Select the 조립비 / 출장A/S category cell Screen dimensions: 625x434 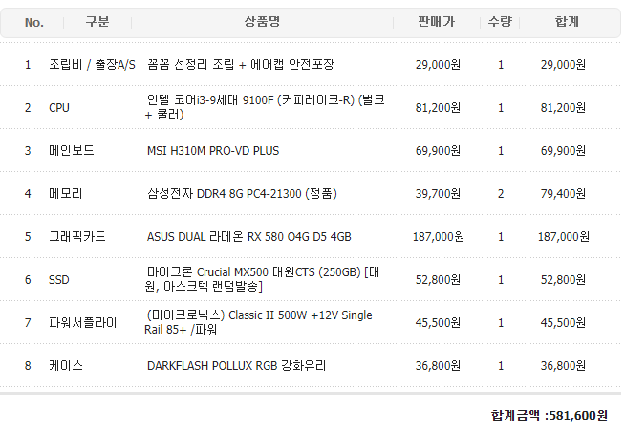coord(92,64)
